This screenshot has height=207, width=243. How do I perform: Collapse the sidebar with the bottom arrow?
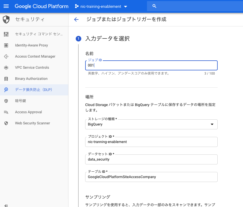pyautogui.click(x=6, y=205)
